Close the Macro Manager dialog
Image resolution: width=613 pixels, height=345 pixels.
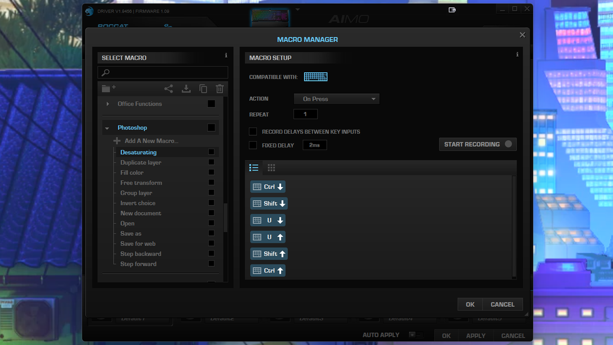522,35
